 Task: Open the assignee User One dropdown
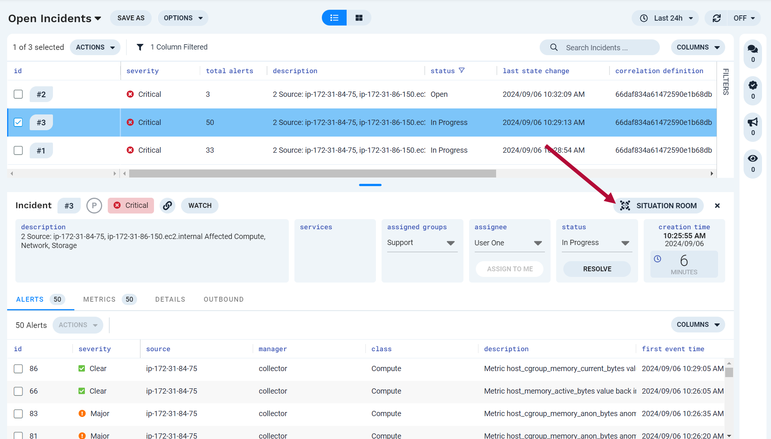click(509, 243)
